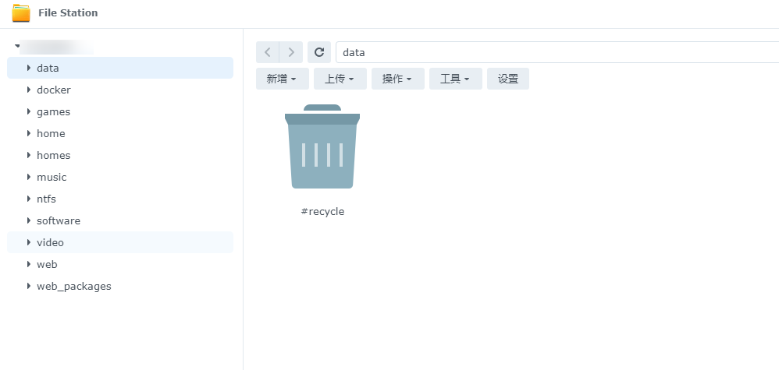Refresh the current folder listing
The width and height of the screenshot is (779, 370).
pyautogui.click(x=319, y=52)
